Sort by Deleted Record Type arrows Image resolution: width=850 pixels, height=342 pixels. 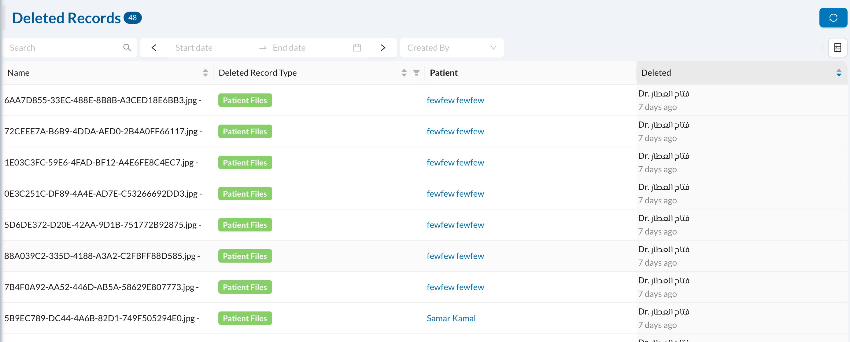tap(404, 73)
